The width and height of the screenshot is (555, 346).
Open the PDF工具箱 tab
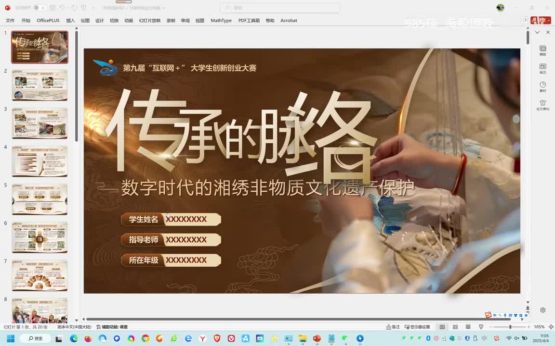click(249, 21)
